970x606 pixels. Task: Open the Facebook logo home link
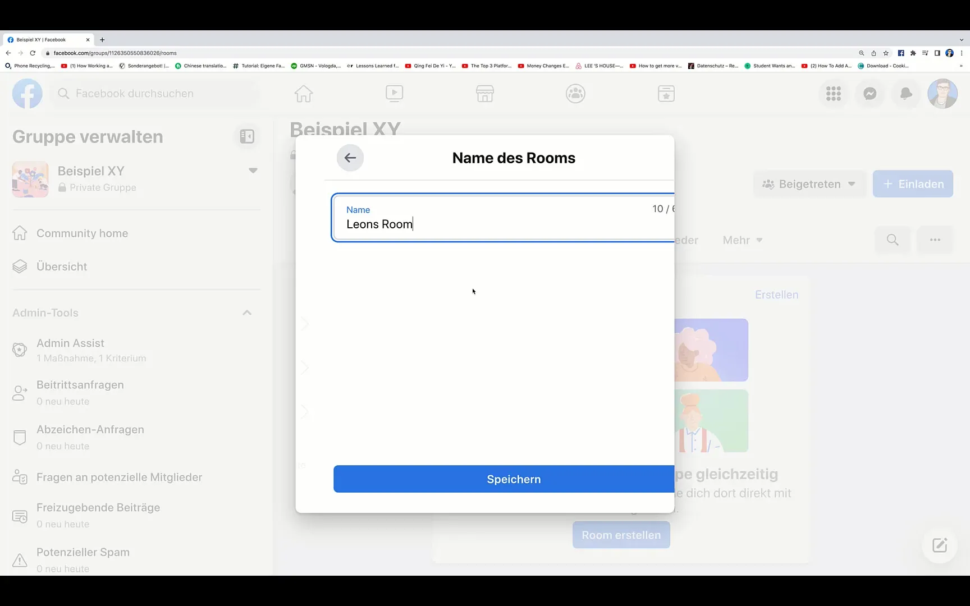point(28,94)
